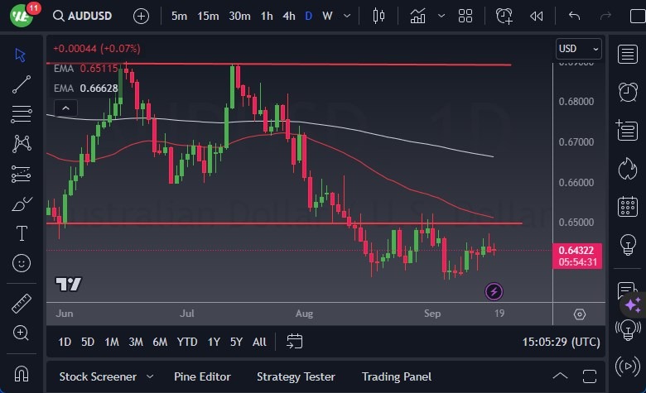Switch to the Pine Editor tab

point(202,376)
